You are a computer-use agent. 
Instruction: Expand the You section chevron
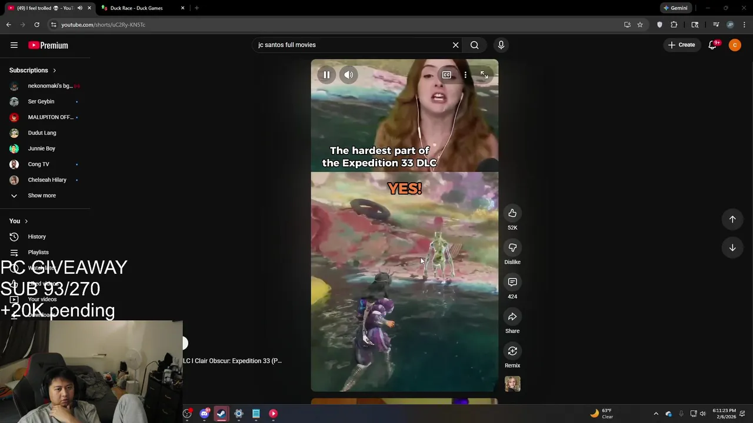(26, 221)
